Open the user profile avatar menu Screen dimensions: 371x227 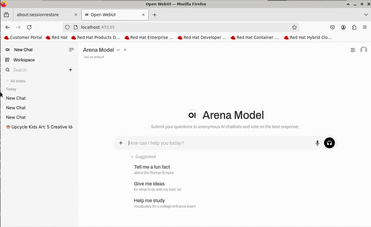click(364, 50)
